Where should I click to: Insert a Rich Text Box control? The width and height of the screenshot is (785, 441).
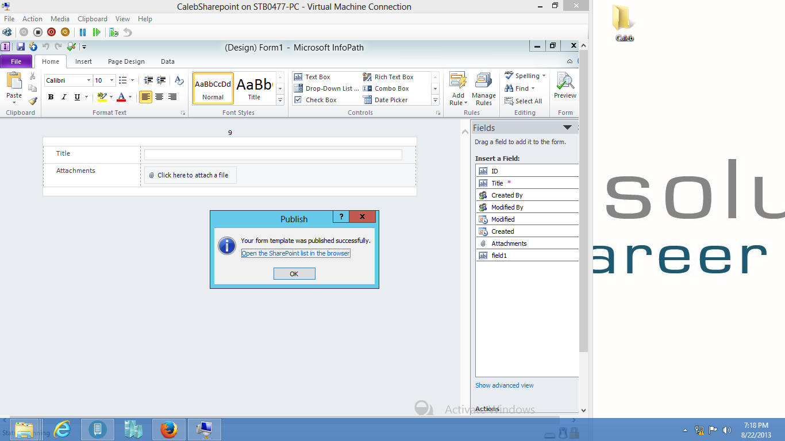(x=388, y=77)
